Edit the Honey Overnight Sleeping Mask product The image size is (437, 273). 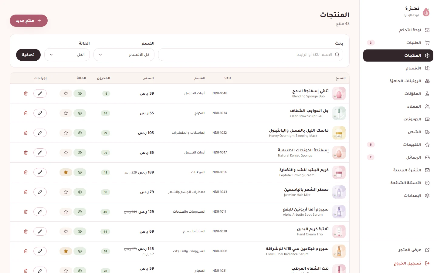click(40, 133)
